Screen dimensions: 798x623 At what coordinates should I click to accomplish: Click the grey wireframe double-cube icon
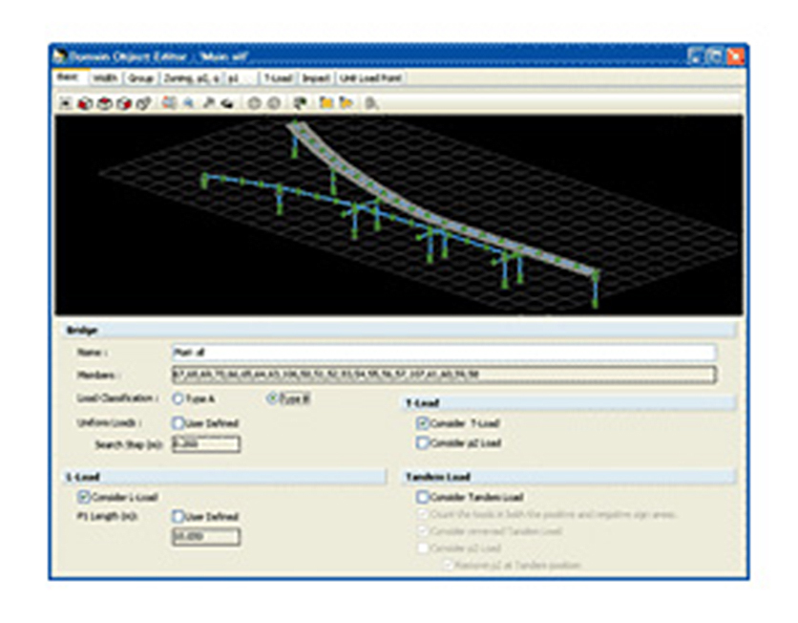click(x=144, y=103)
